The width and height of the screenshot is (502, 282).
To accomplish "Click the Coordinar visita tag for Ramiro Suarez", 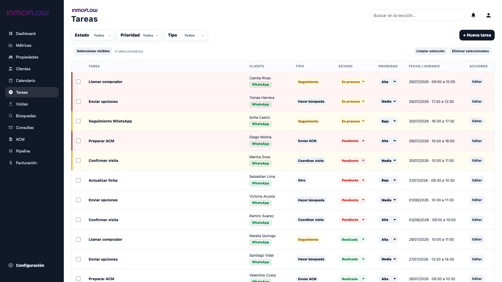I will point(311,220).
